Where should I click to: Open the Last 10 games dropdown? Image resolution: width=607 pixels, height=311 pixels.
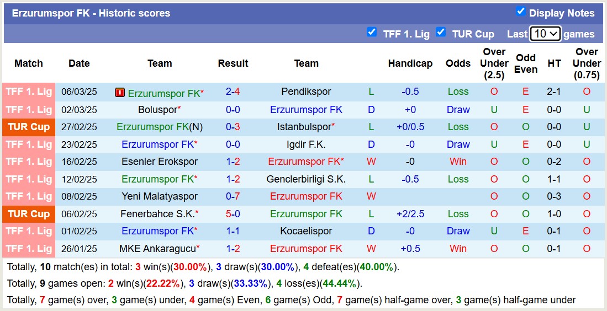(x=545, y=34)
